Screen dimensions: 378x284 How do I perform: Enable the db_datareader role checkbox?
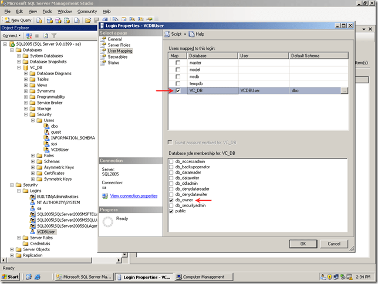[171, 172]
